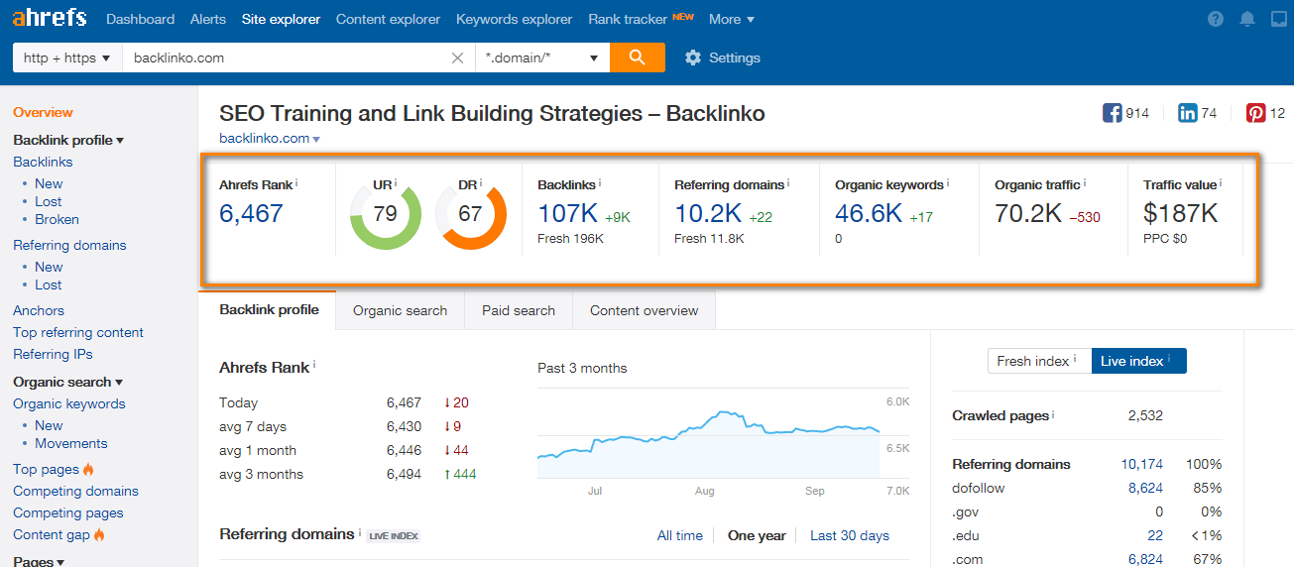1294x567 pixels.
Task: Open the Overview sidebar link
Action: pyautogui.click(x=43, y=112)
